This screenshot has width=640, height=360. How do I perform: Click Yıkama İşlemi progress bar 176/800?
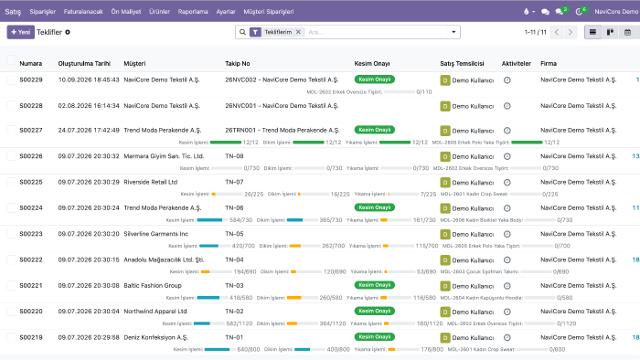tap(403, 349)
